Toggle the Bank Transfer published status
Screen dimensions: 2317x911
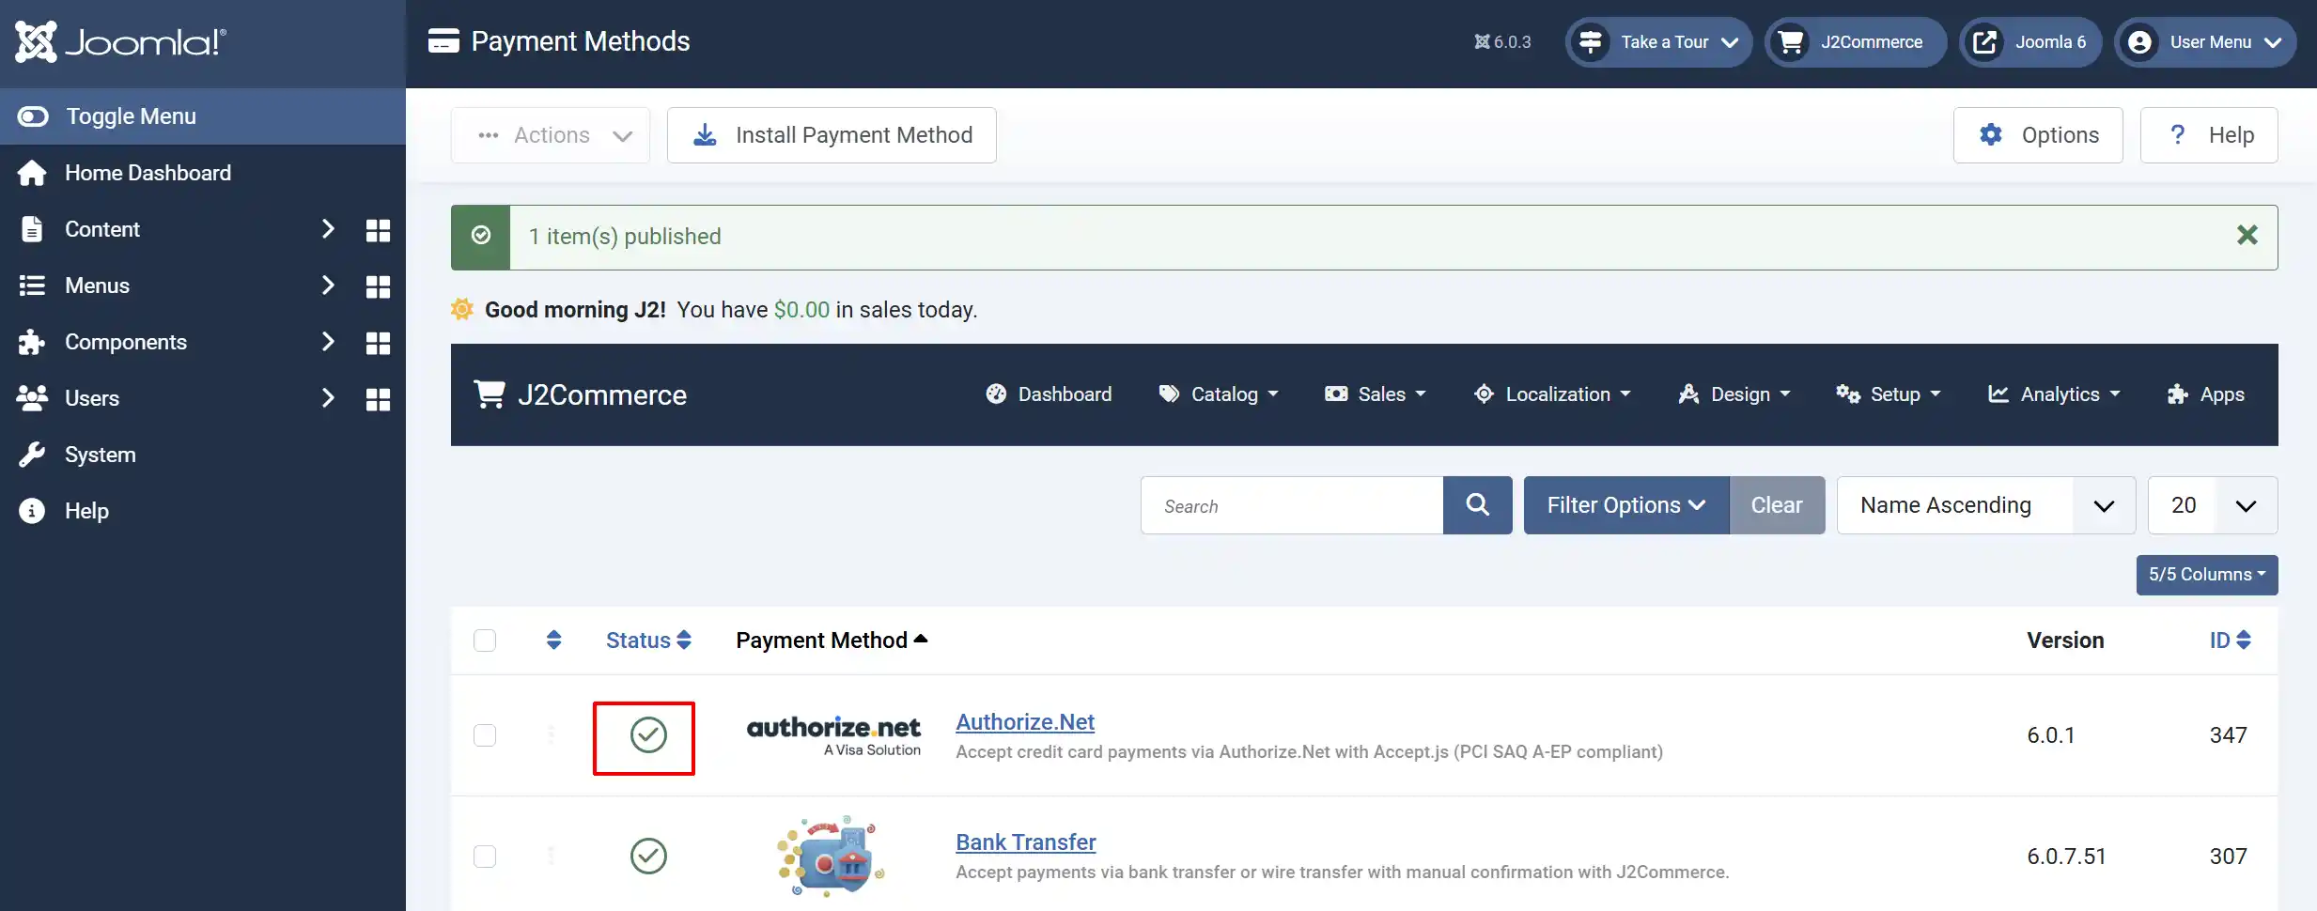[648, 856]
